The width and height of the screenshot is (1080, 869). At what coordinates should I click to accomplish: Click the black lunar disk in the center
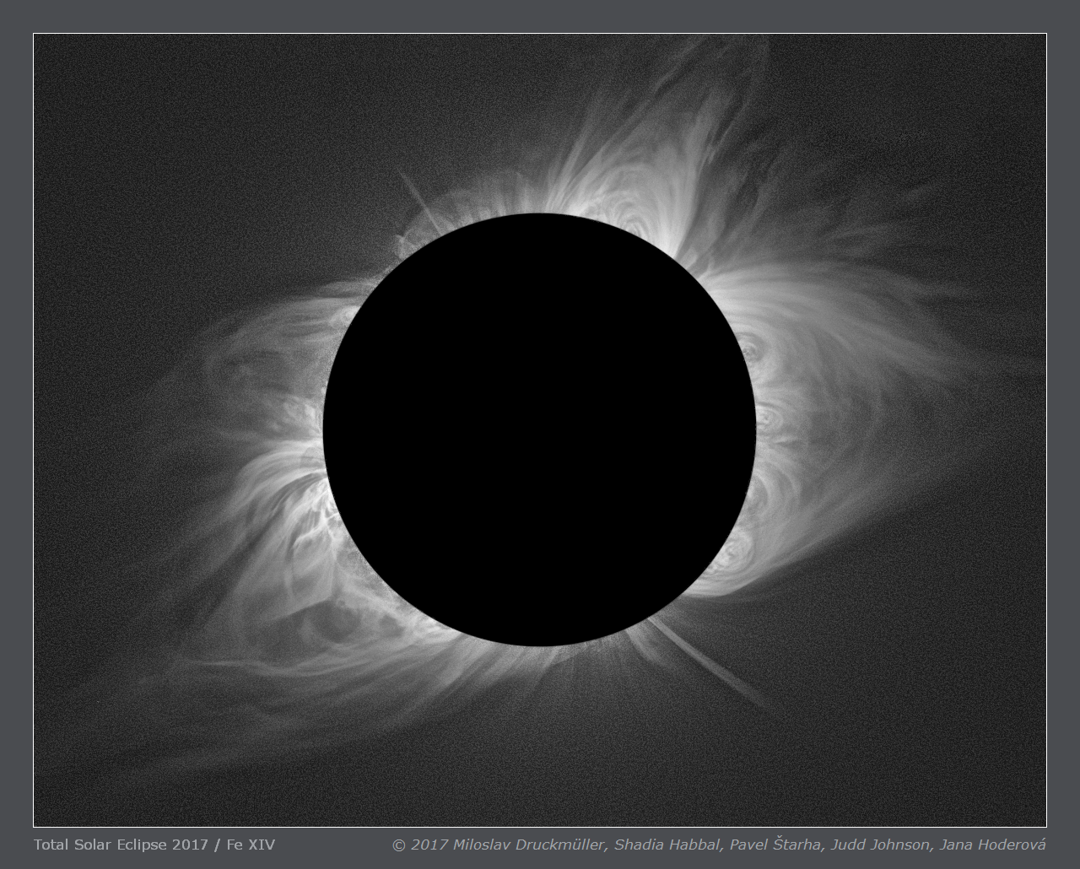pos(539,429)
